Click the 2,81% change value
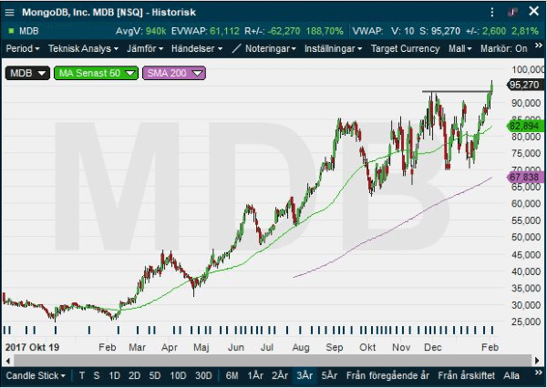The image size is (547, 388). pos(525,31)
